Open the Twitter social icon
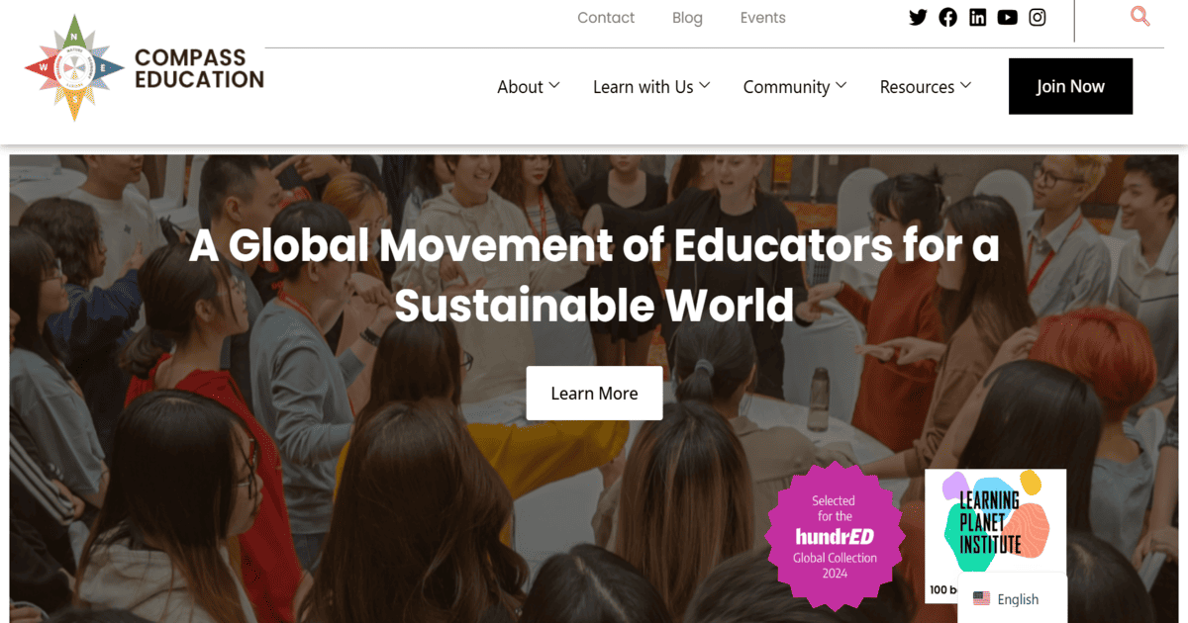The height and width of the screenshot is (623, 1188). [918, 17]
